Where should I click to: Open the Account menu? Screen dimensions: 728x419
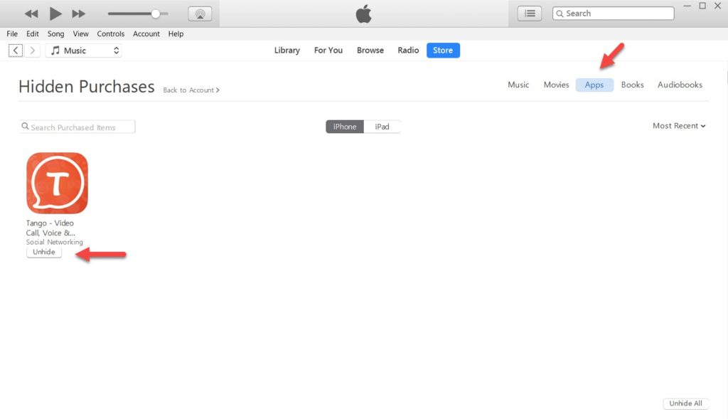(146, 33)
